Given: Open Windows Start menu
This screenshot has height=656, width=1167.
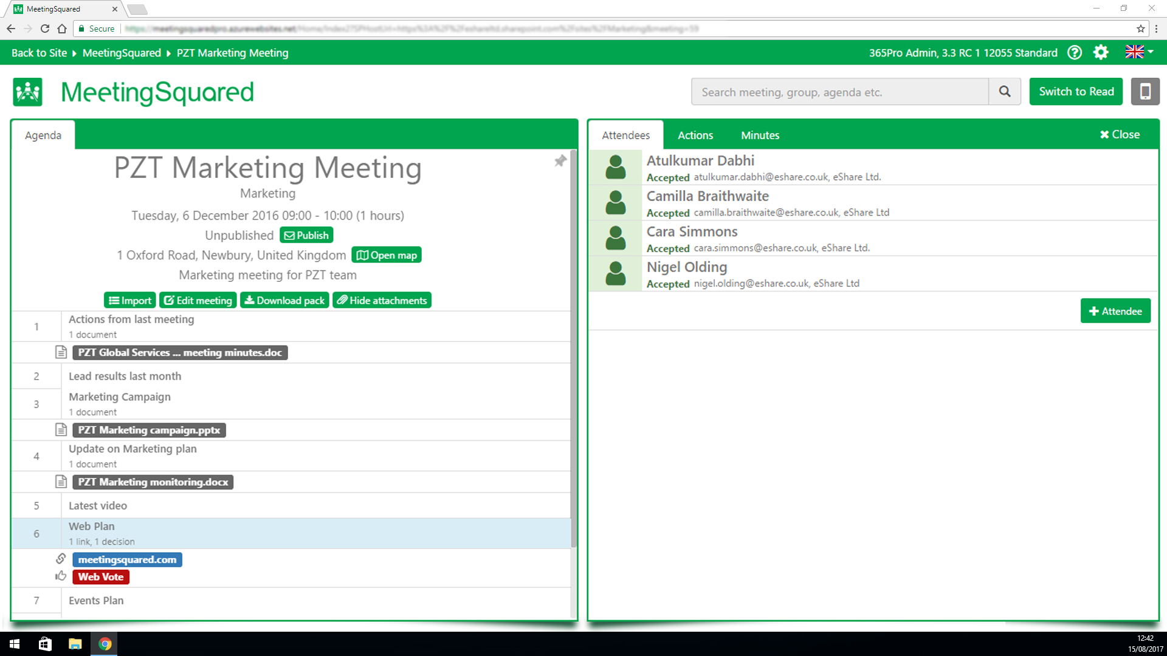Looking at the screenshot, I should tap(15, 644).
